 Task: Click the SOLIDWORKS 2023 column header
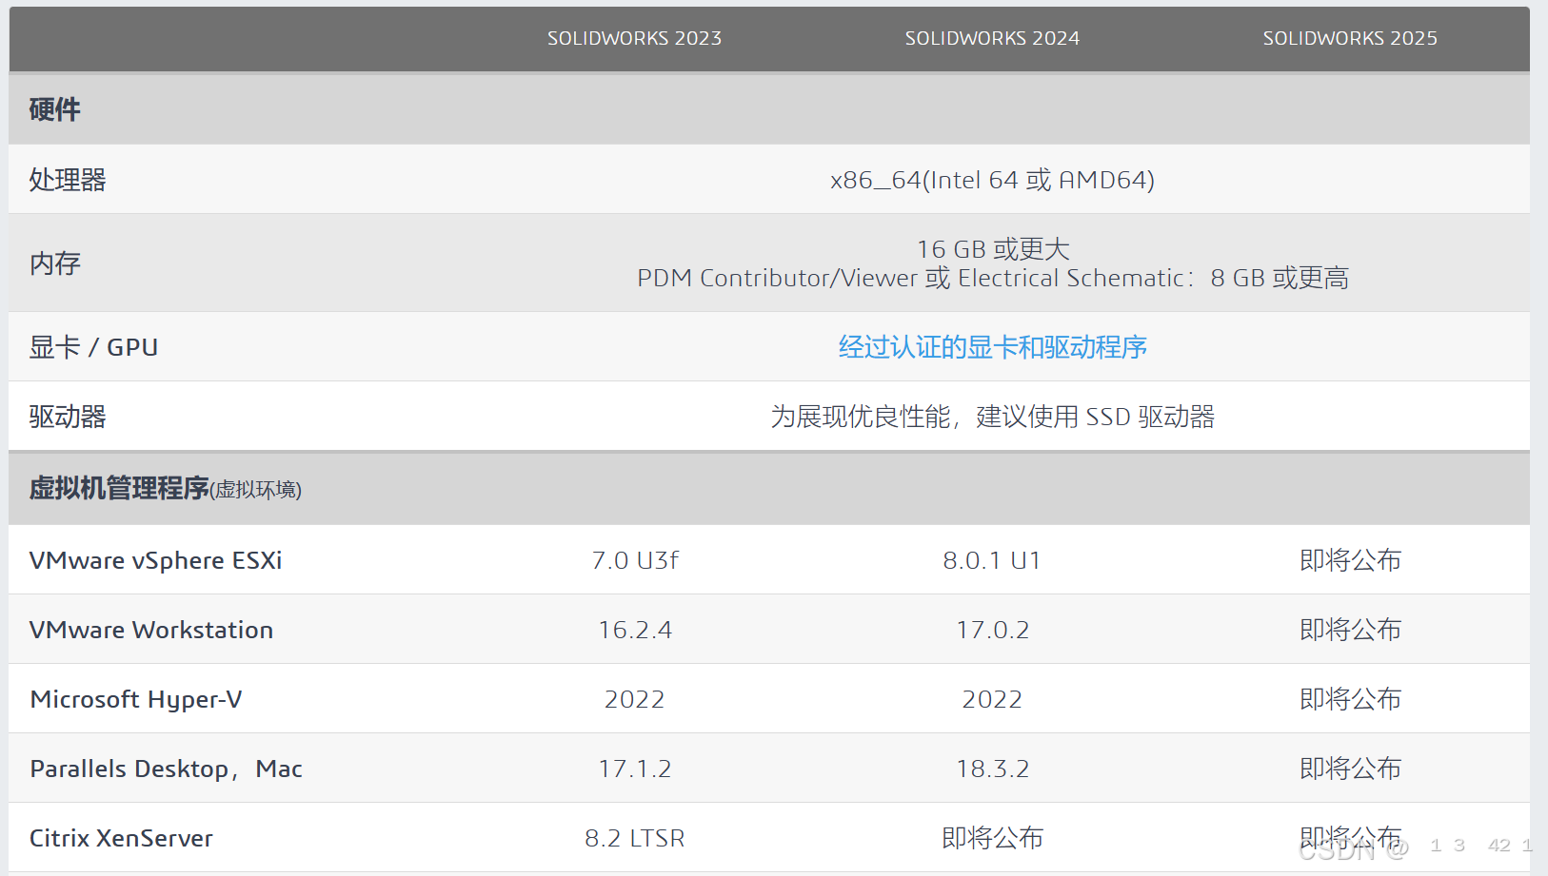pos(634,38)
